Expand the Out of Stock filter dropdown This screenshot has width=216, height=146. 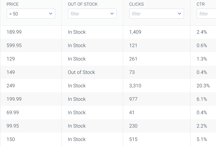click(92, 14)
